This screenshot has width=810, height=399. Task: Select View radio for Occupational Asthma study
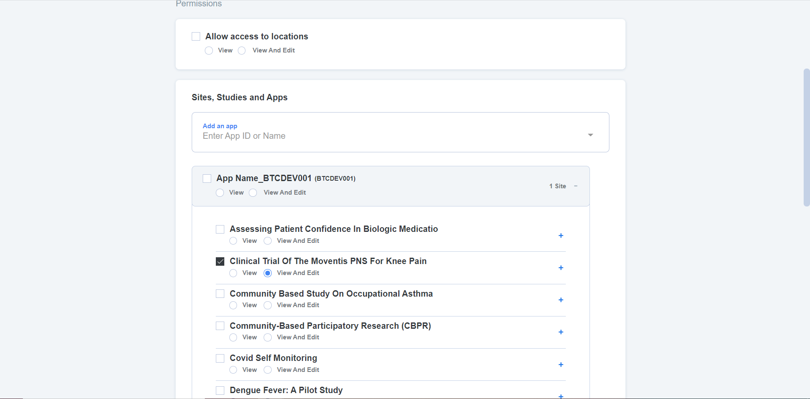coord(233,305)
